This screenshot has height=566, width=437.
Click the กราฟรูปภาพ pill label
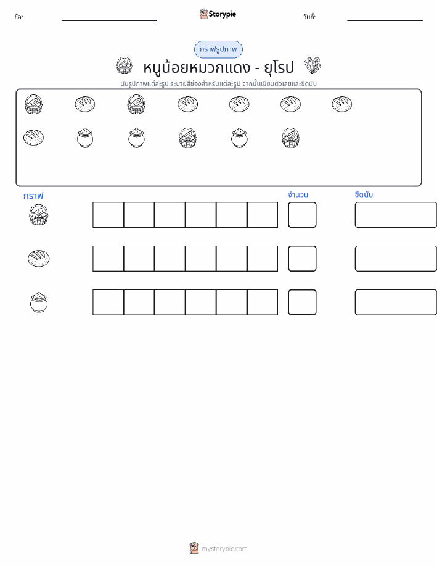click(218, 49)
